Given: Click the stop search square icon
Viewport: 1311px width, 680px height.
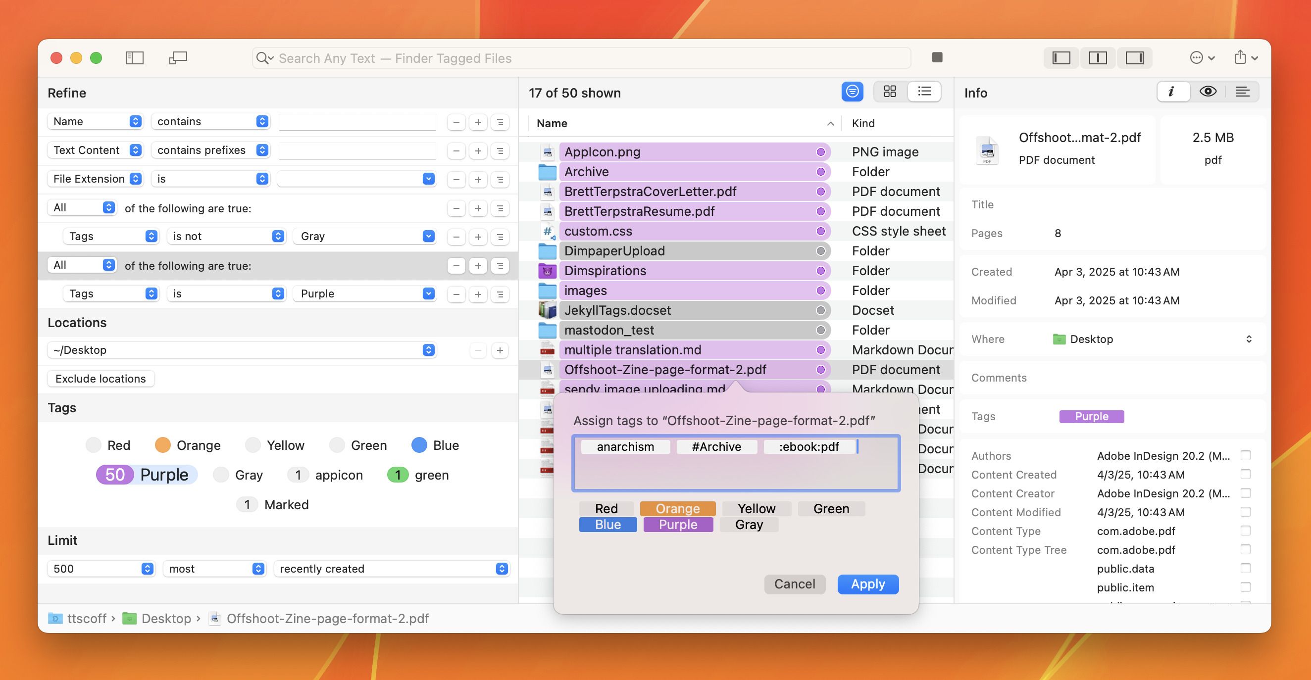Looking at the screenshot, I should pos(937,57).
